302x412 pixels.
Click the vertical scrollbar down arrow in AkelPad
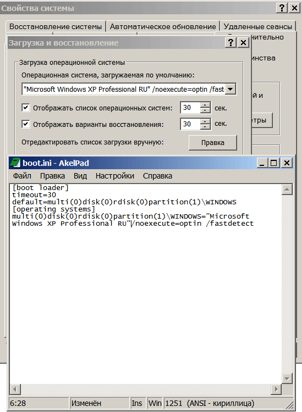point(287,378)
